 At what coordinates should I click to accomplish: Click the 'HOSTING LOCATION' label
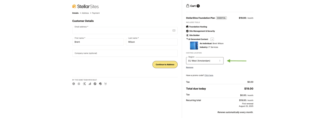[194, 53]
